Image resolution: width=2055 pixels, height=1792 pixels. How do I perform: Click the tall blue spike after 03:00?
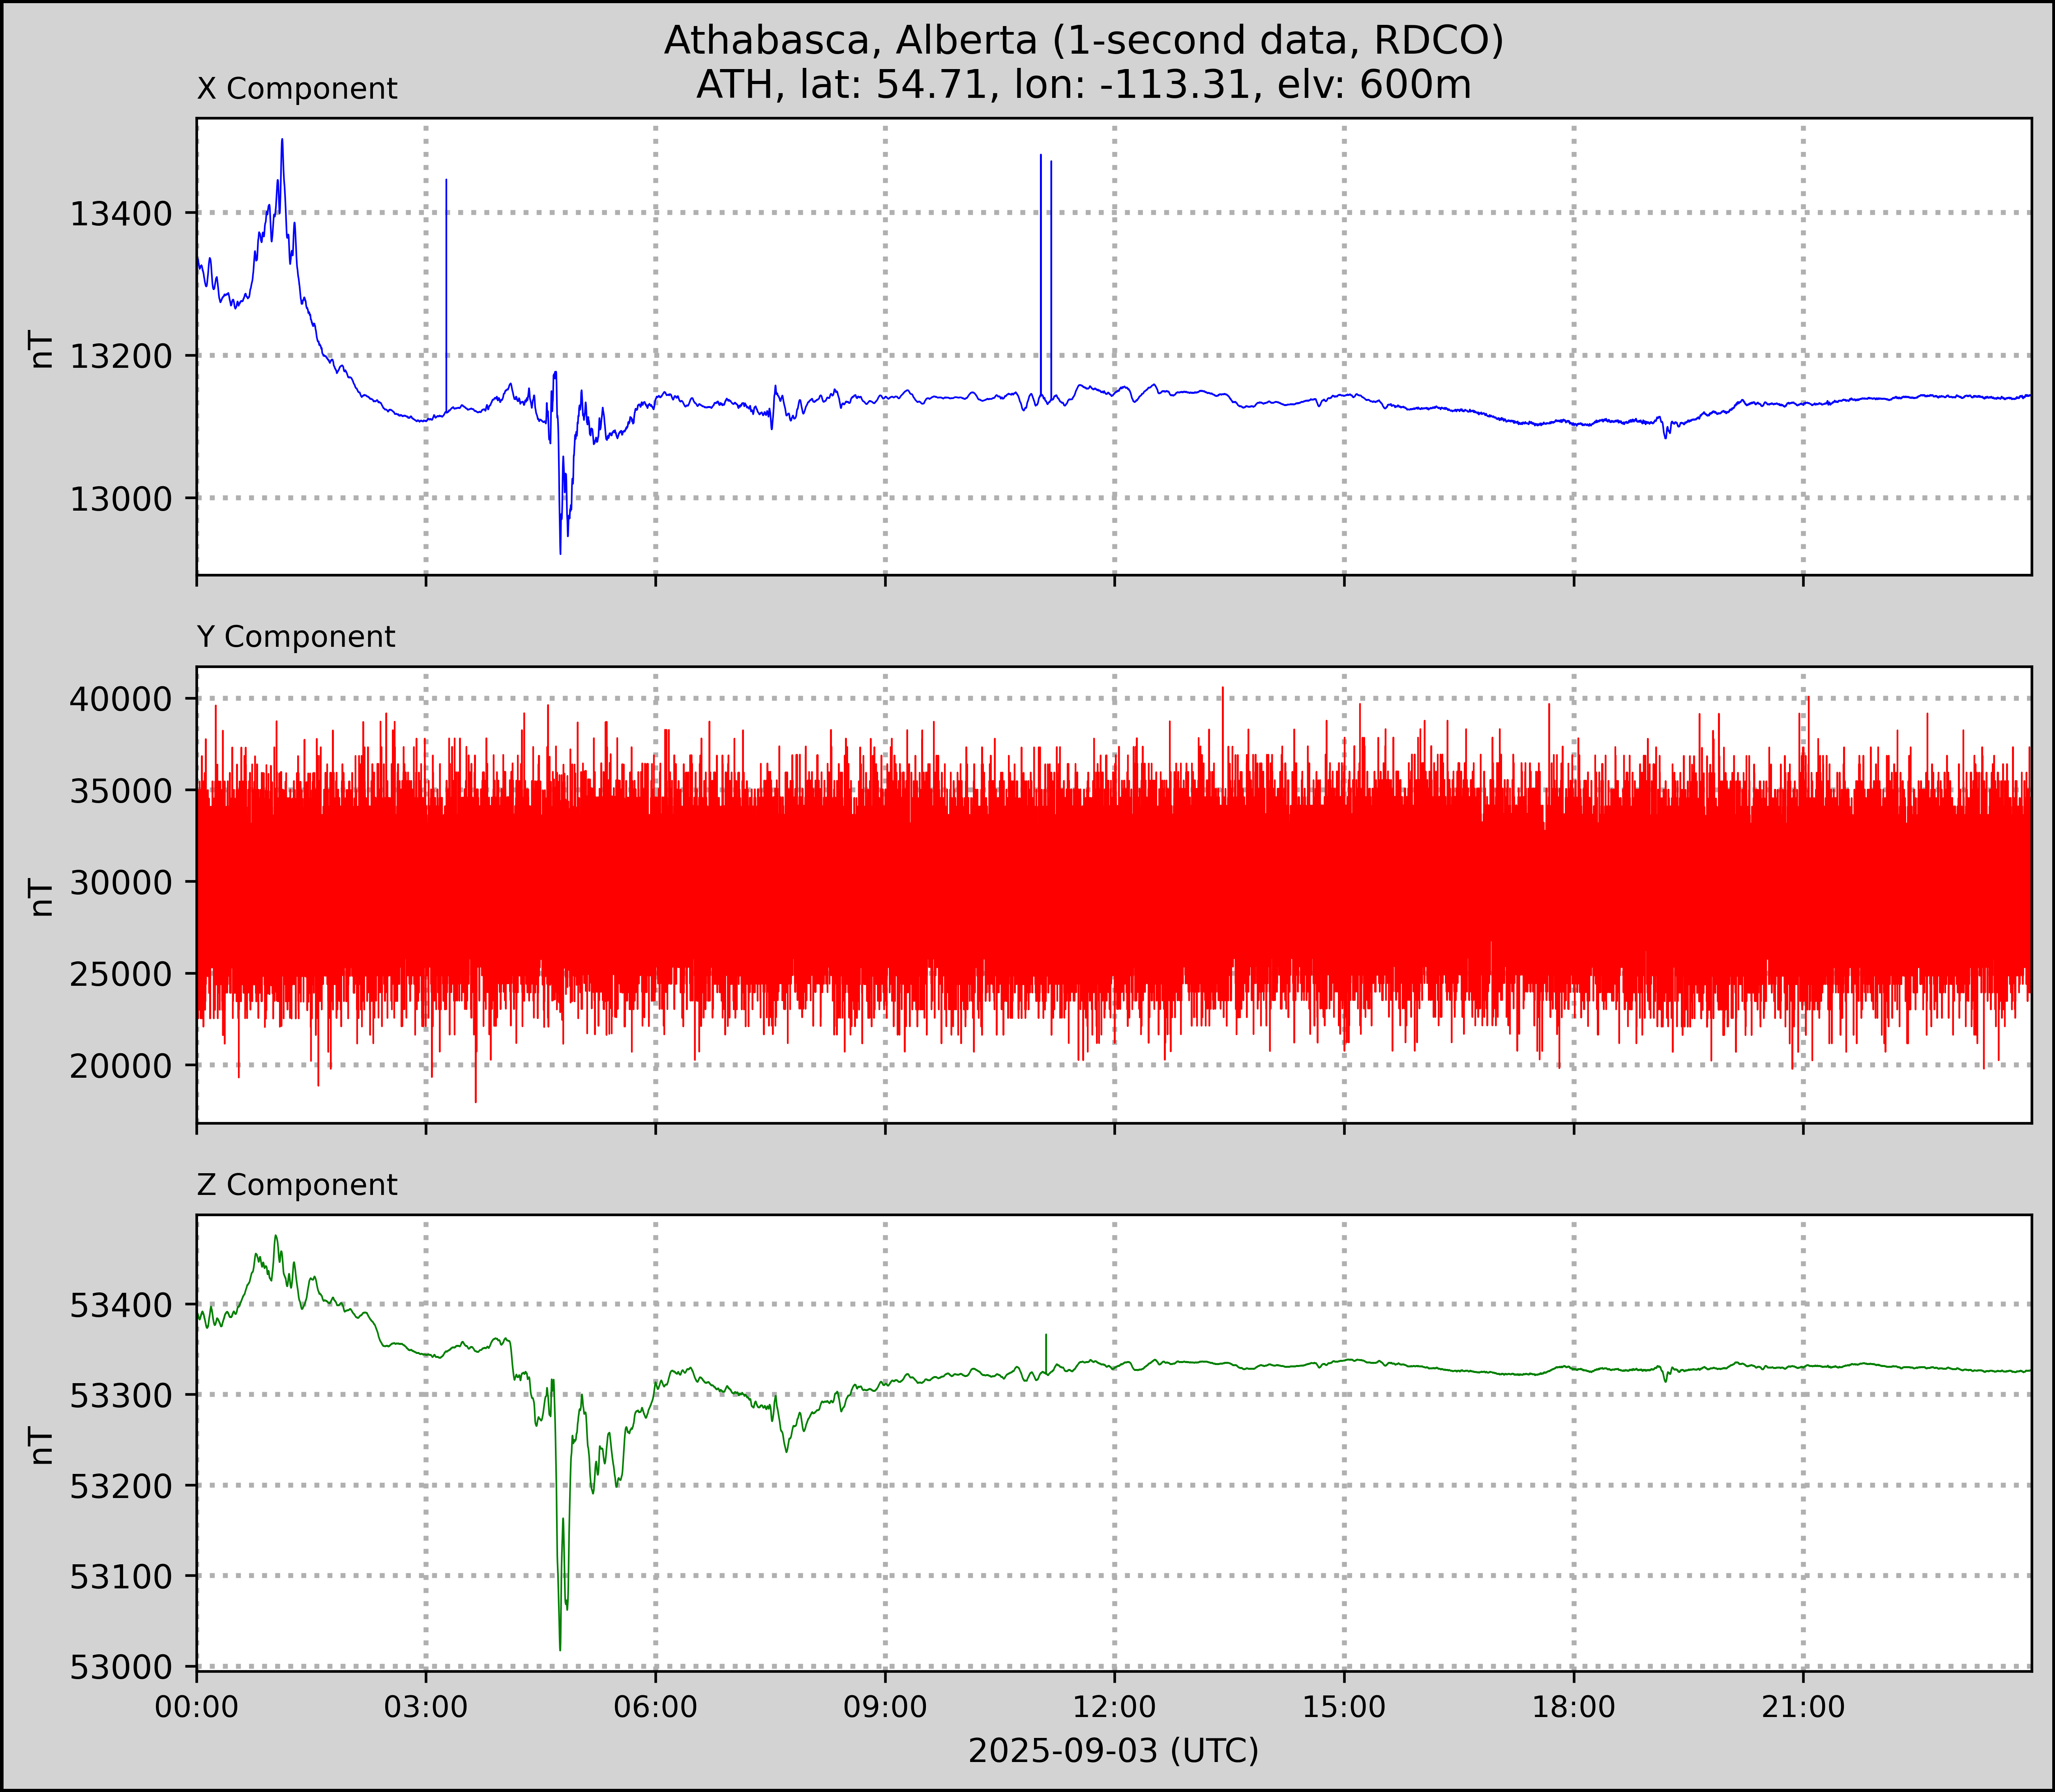[446, 260]
